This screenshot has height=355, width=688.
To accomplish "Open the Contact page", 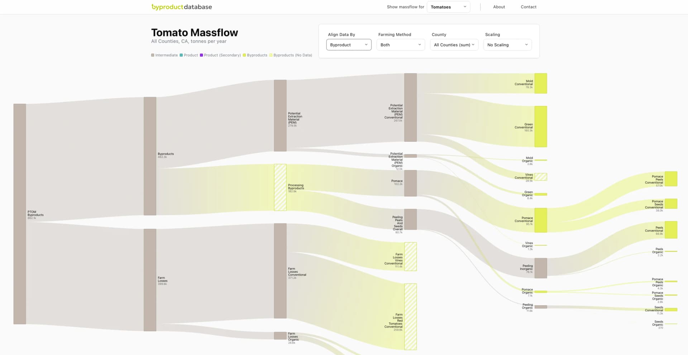I will [528, 7].
